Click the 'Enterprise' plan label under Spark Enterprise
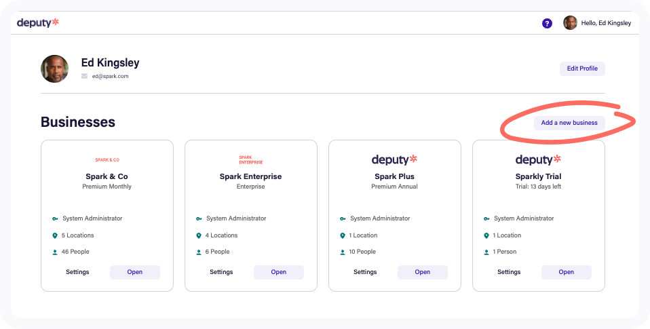This screenshot has width=650, height=329. click(x=251, y=187)
